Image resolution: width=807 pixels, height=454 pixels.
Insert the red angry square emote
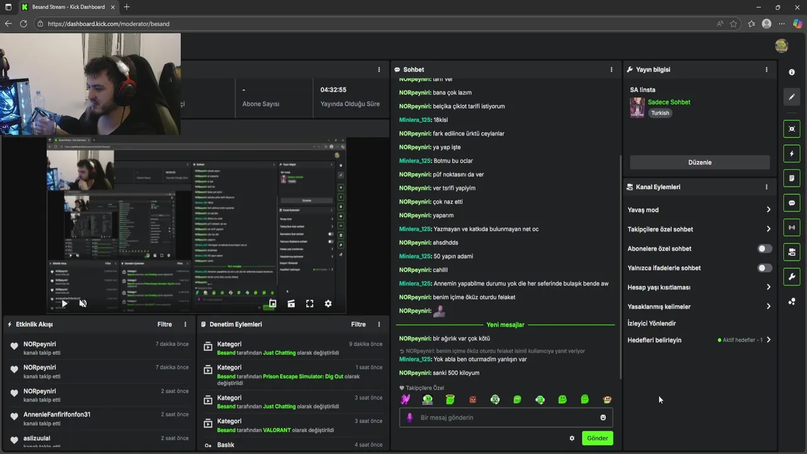[x=473, y=399]
